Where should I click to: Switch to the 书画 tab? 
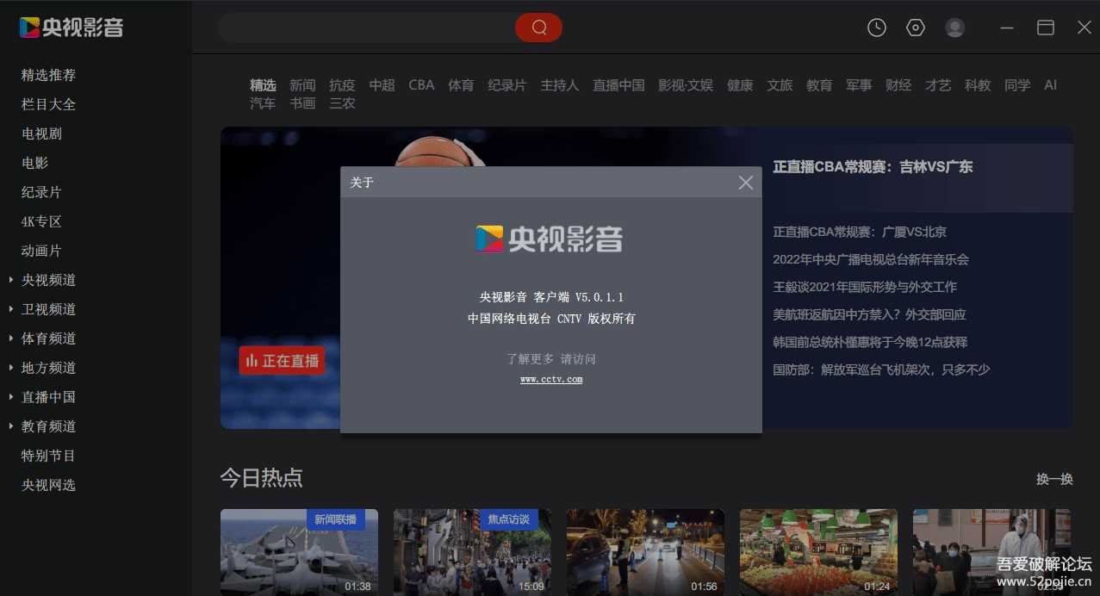[302, 103]
